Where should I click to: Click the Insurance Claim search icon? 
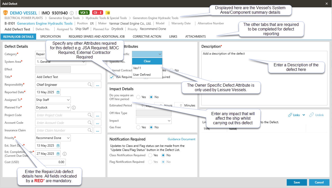[x=90, y=130]
